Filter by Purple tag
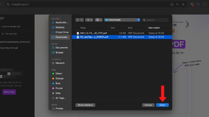This screenshot has width=209, height=117. point(60,88)
